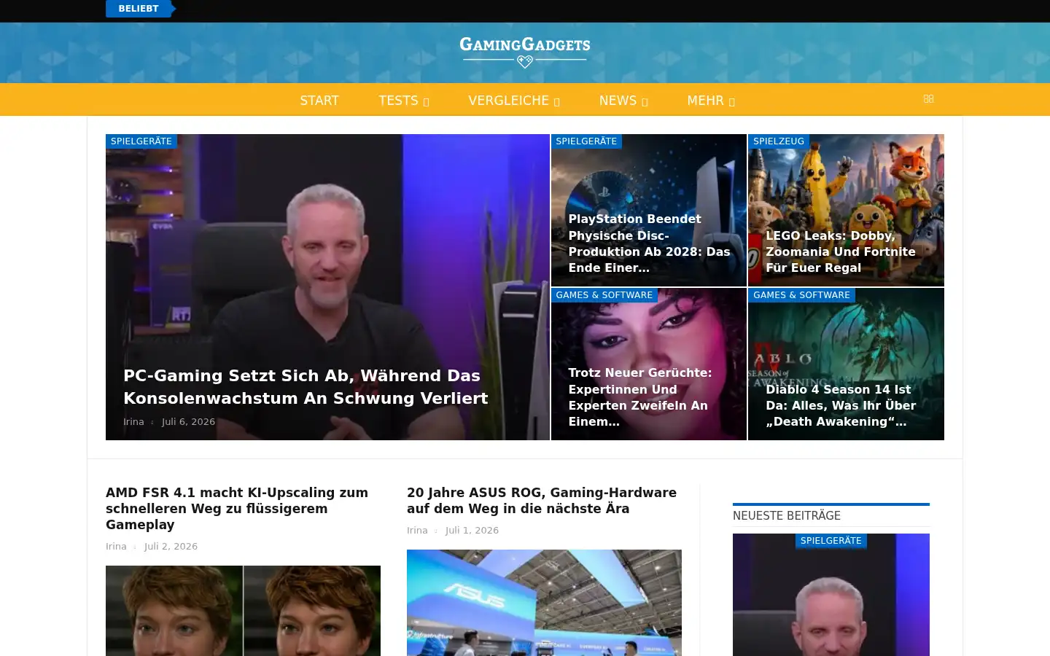Image resolution: width=1050 pixels, height=656 pixels.
Task: Click the Juli 1, 2026 date
Action: pyautogui.click(x=472, y=531)
